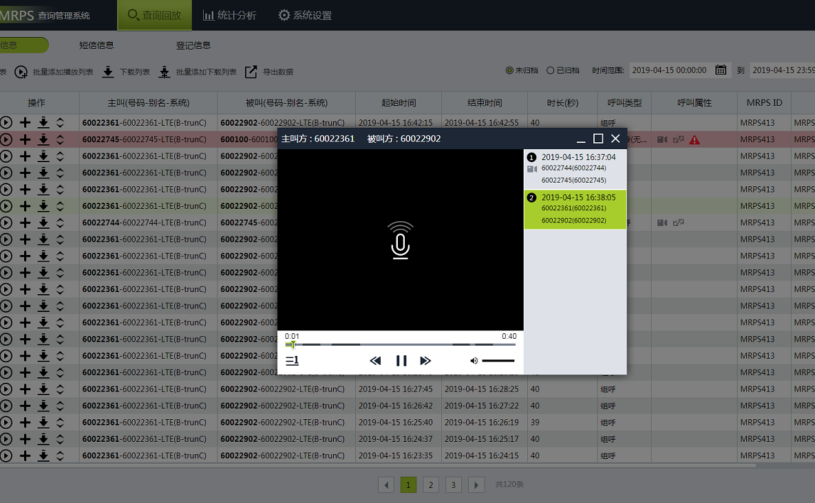The height and width of the screenshot is (503, 815).
Task: Expand the 60022745 caller row details
Action: coord(60,139)
